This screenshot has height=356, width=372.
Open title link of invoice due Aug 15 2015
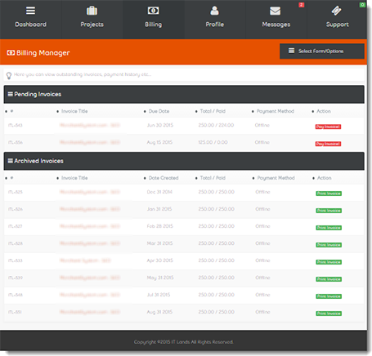[90, 142]
